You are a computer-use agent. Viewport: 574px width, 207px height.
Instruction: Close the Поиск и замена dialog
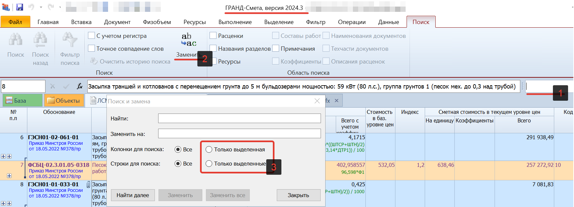click(x=317, y=101)
